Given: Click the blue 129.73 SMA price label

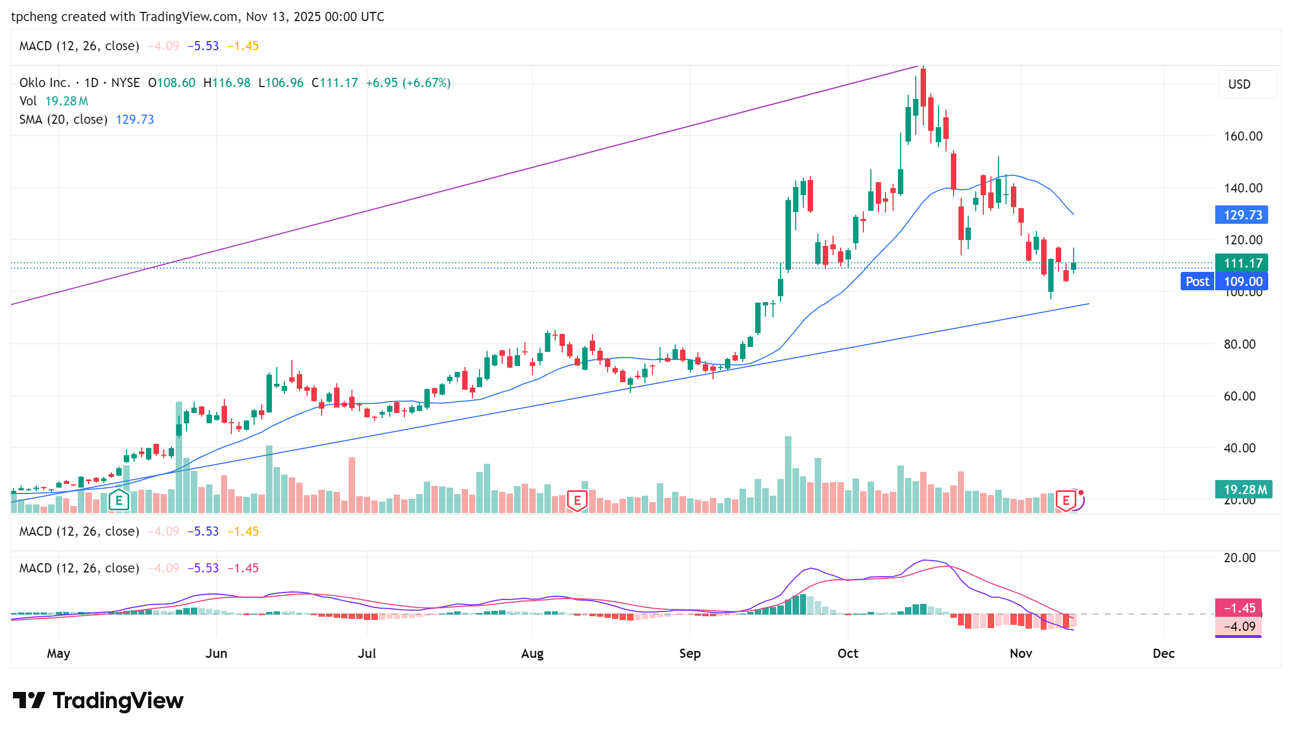Looking at the screenshot, I should point(1242,215).
